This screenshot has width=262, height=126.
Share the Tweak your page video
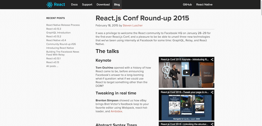click(x=212, y=92)
